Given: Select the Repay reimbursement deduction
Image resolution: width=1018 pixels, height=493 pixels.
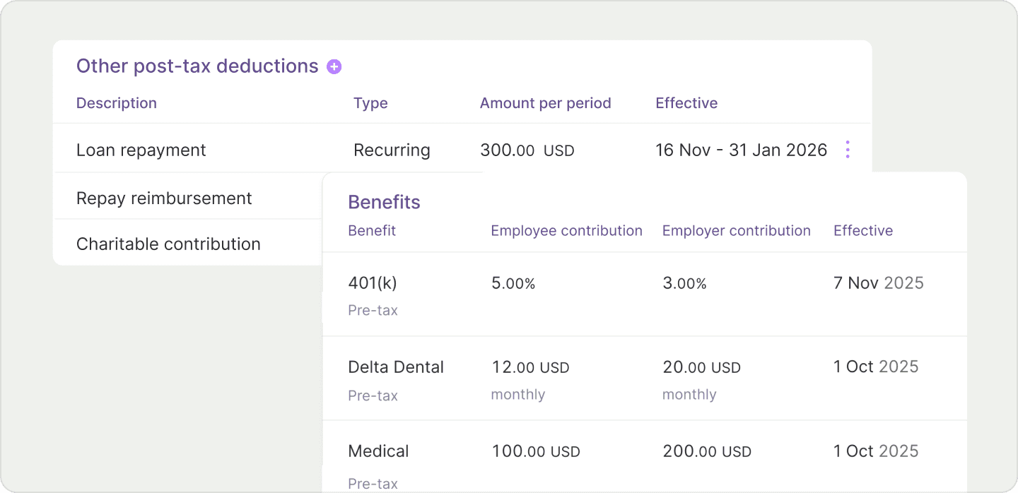Looking at the screenshot, I should (x=164, y=198).
